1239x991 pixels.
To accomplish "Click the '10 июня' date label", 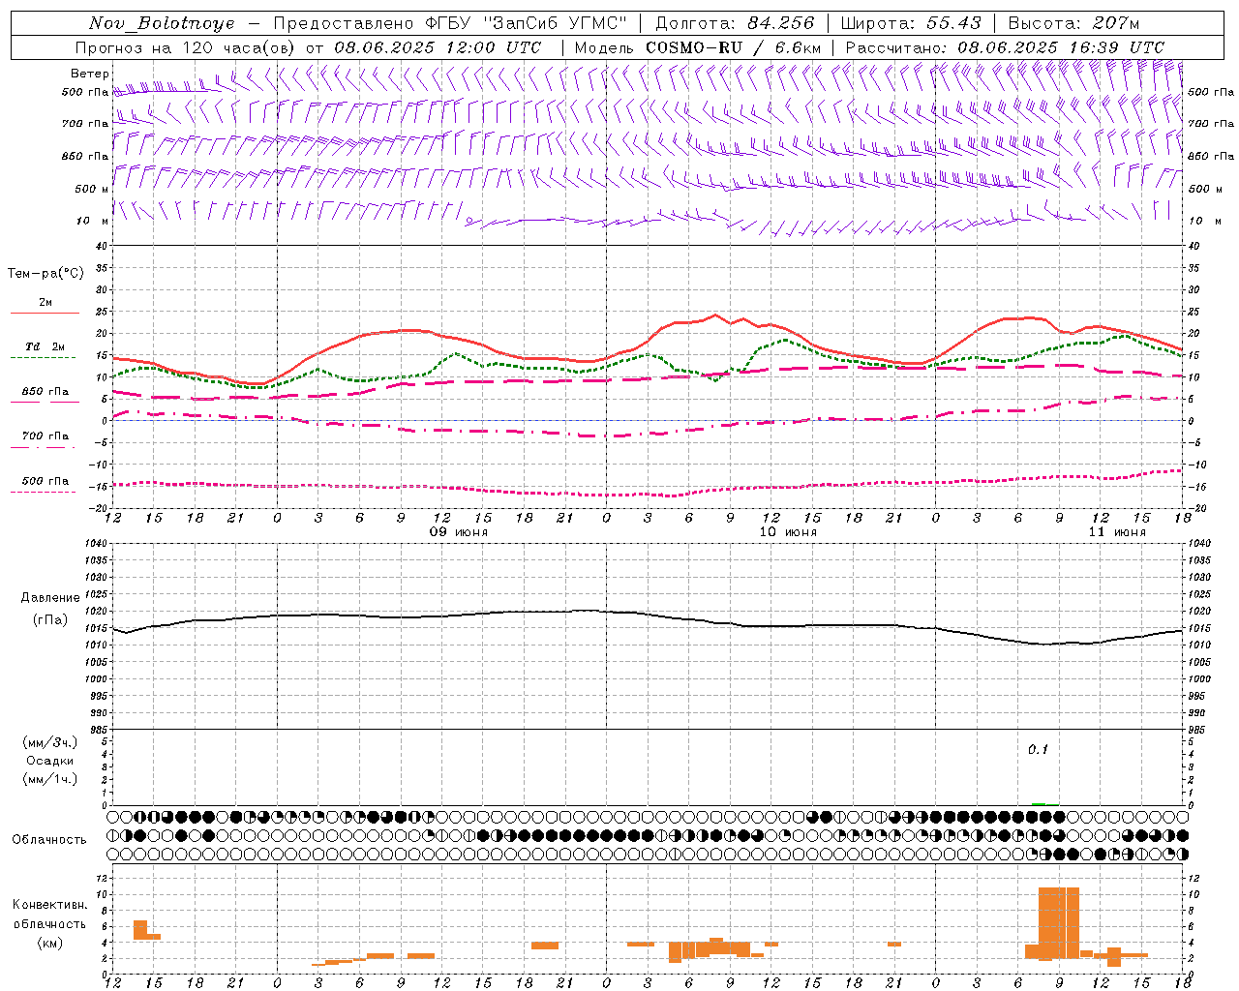I will [788, 532].
